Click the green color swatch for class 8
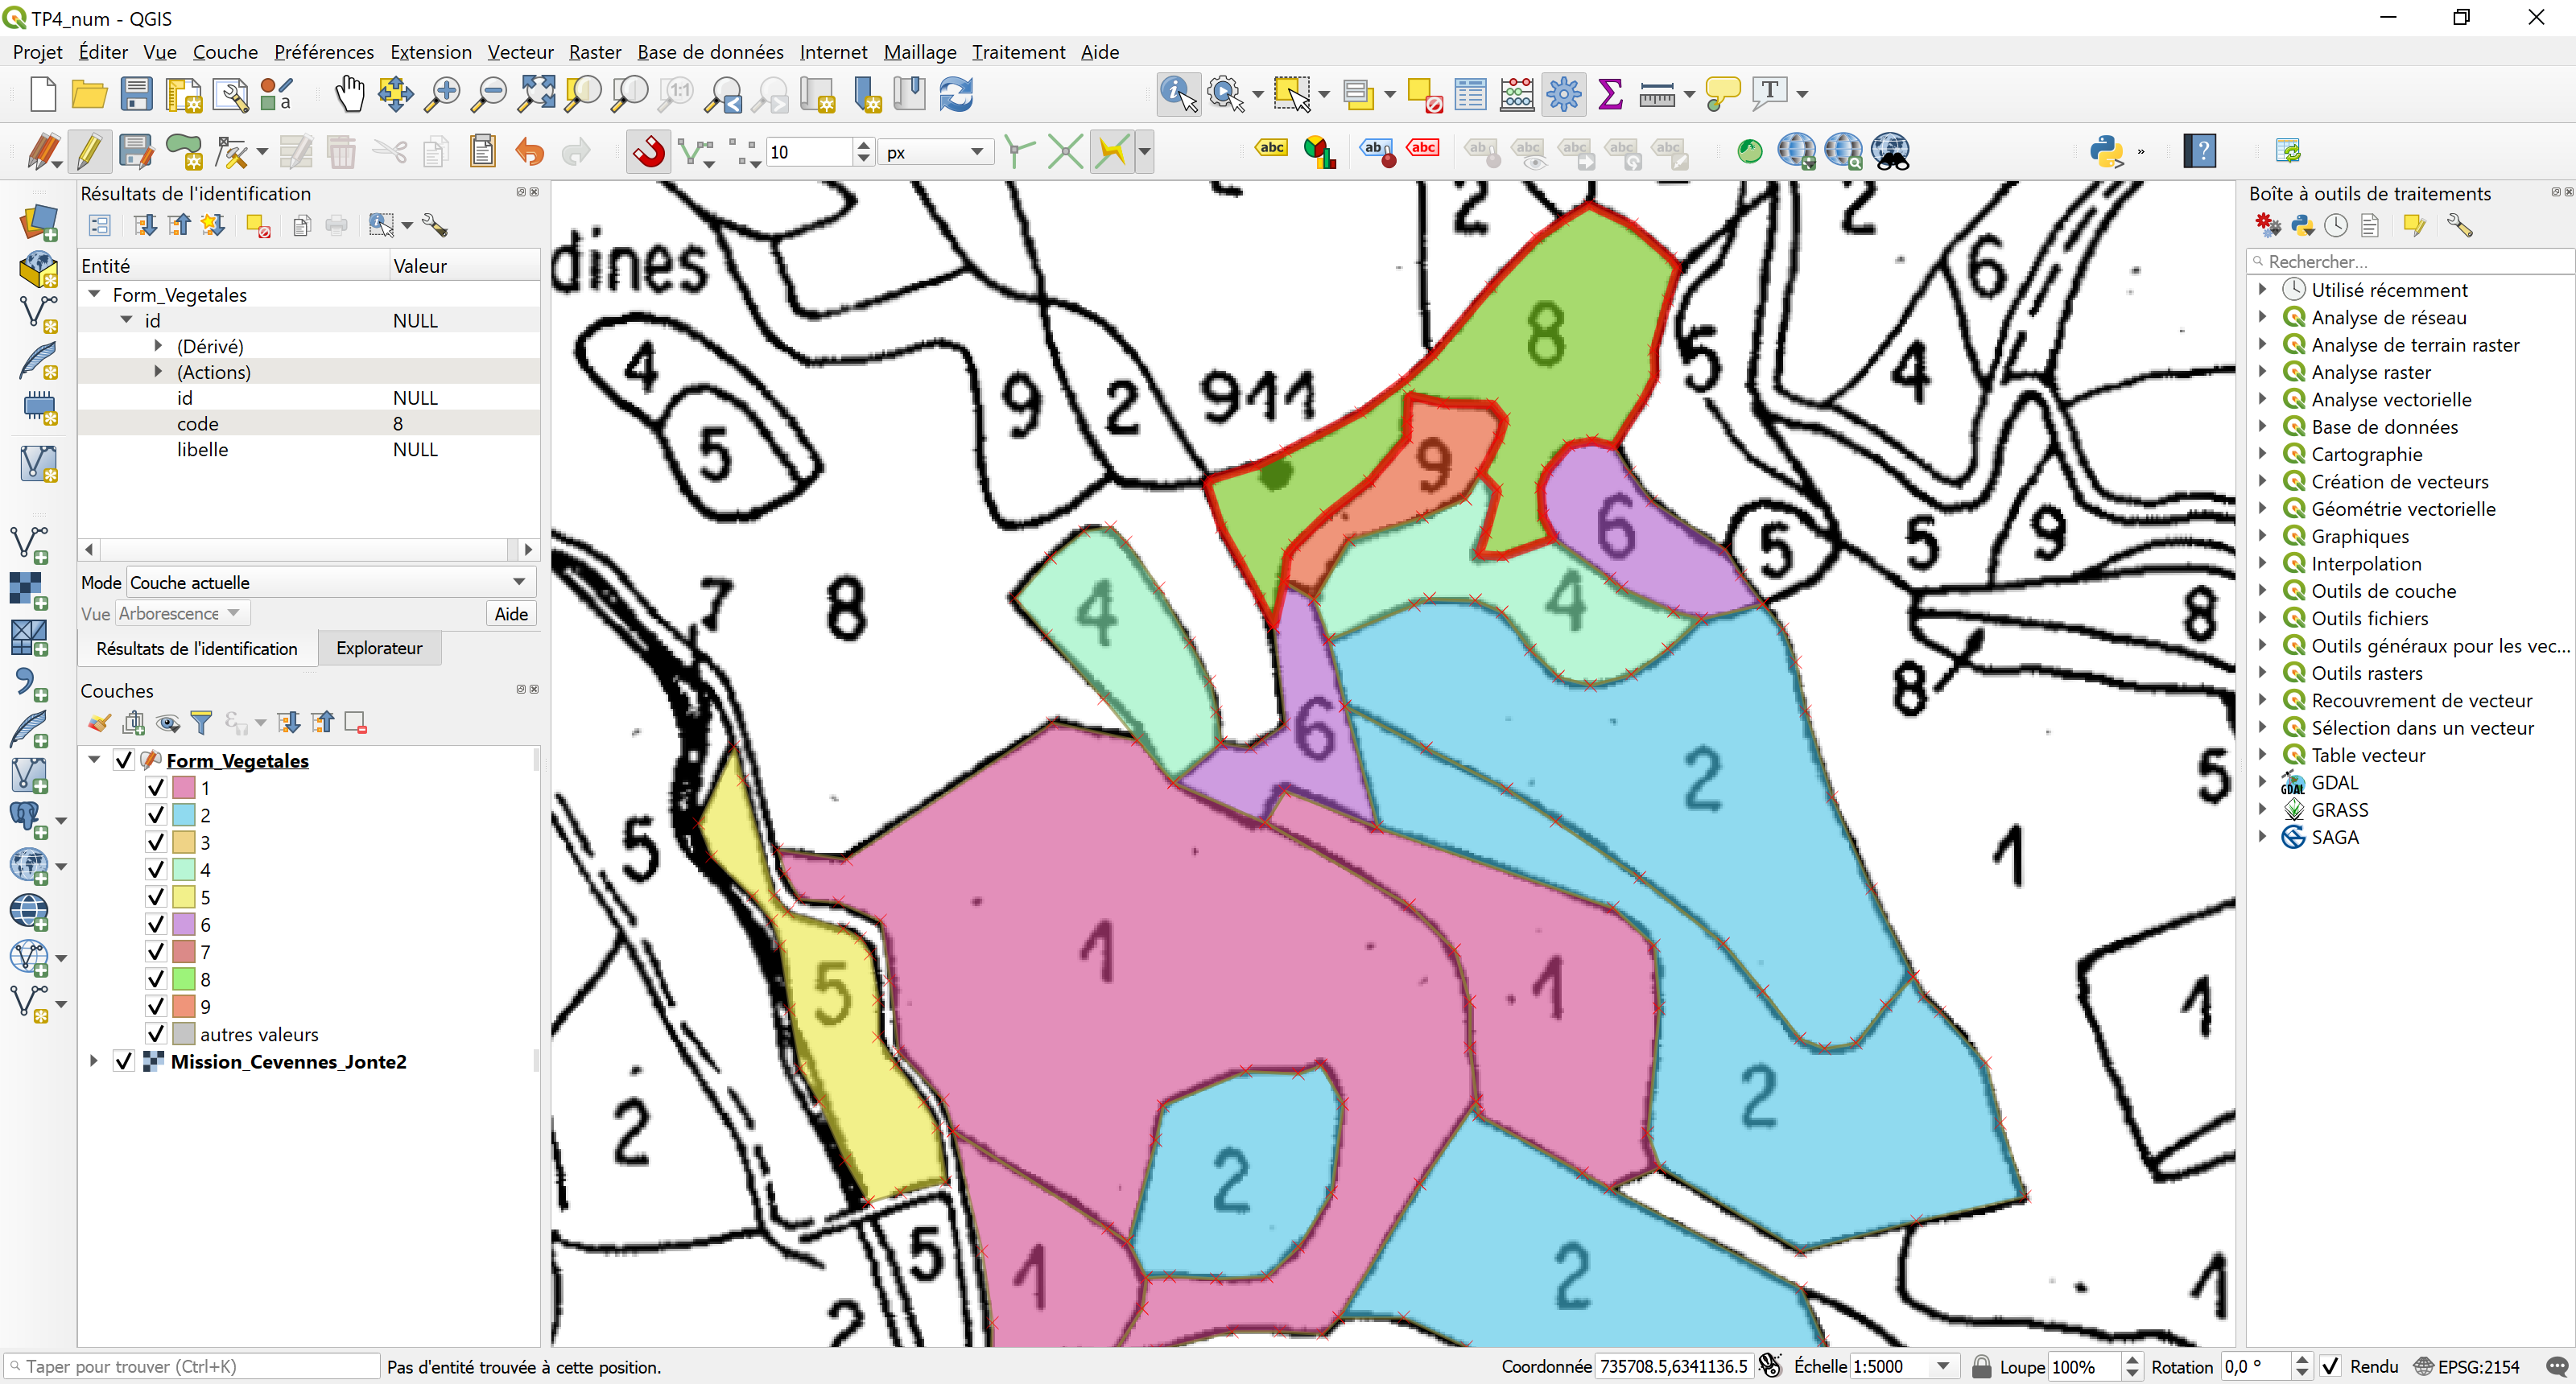The height and width of the screenshot is (1384, 2576). coord(184,979)
